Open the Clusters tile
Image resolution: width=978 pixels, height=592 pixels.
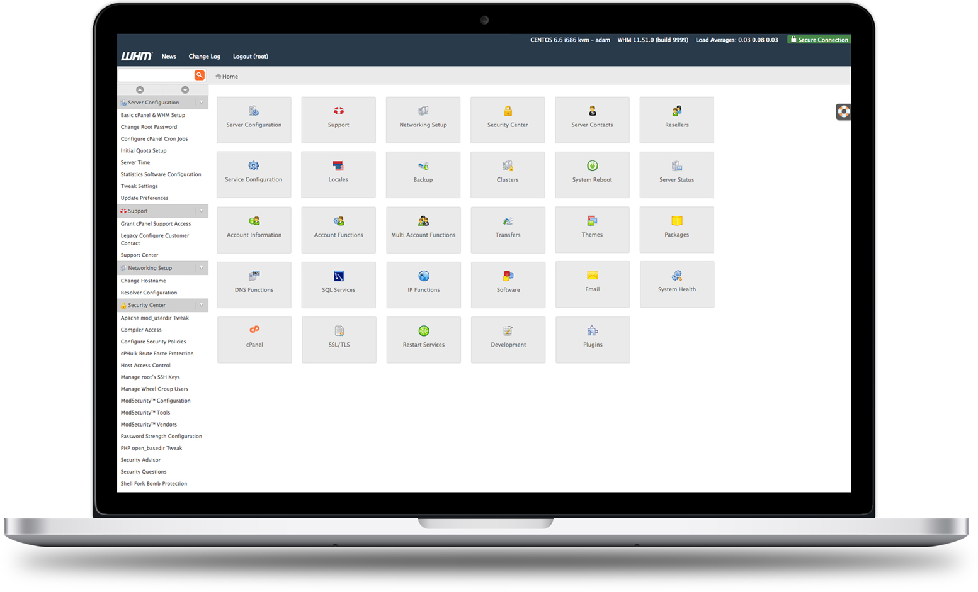point(508,174)
